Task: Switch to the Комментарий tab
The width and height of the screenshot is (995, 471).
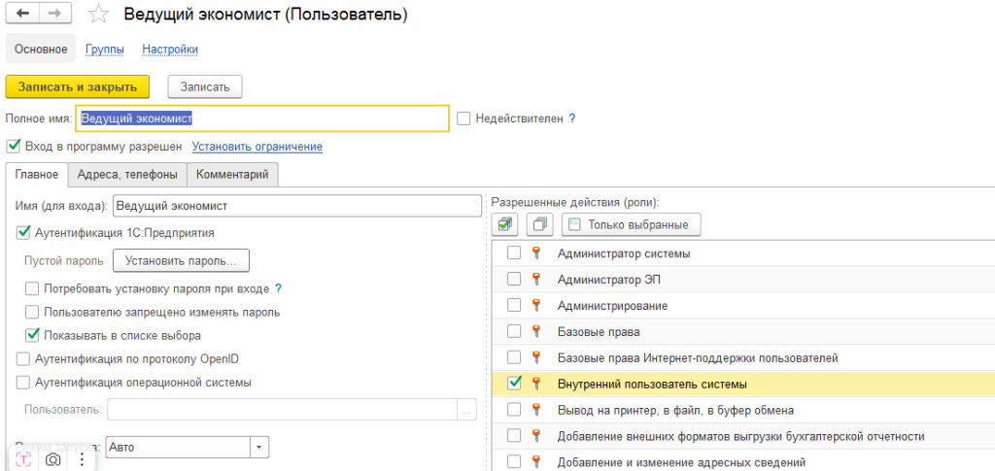Action: [232, 175]
